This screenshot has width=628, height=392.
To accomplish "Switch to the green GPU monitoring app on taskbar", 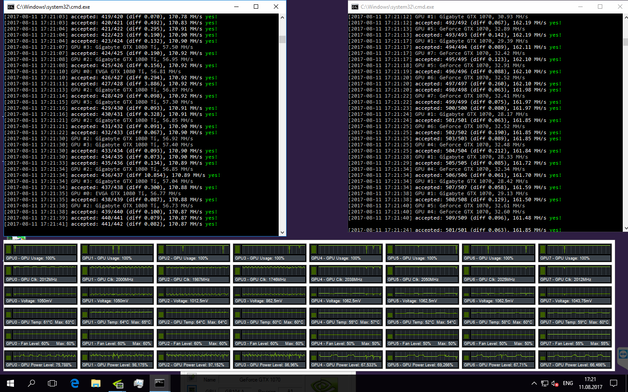I will [117, 383].
